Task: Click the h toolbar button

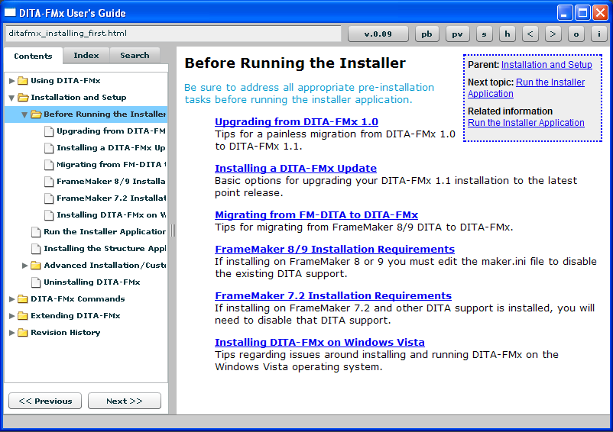Action: coord(507,34)
